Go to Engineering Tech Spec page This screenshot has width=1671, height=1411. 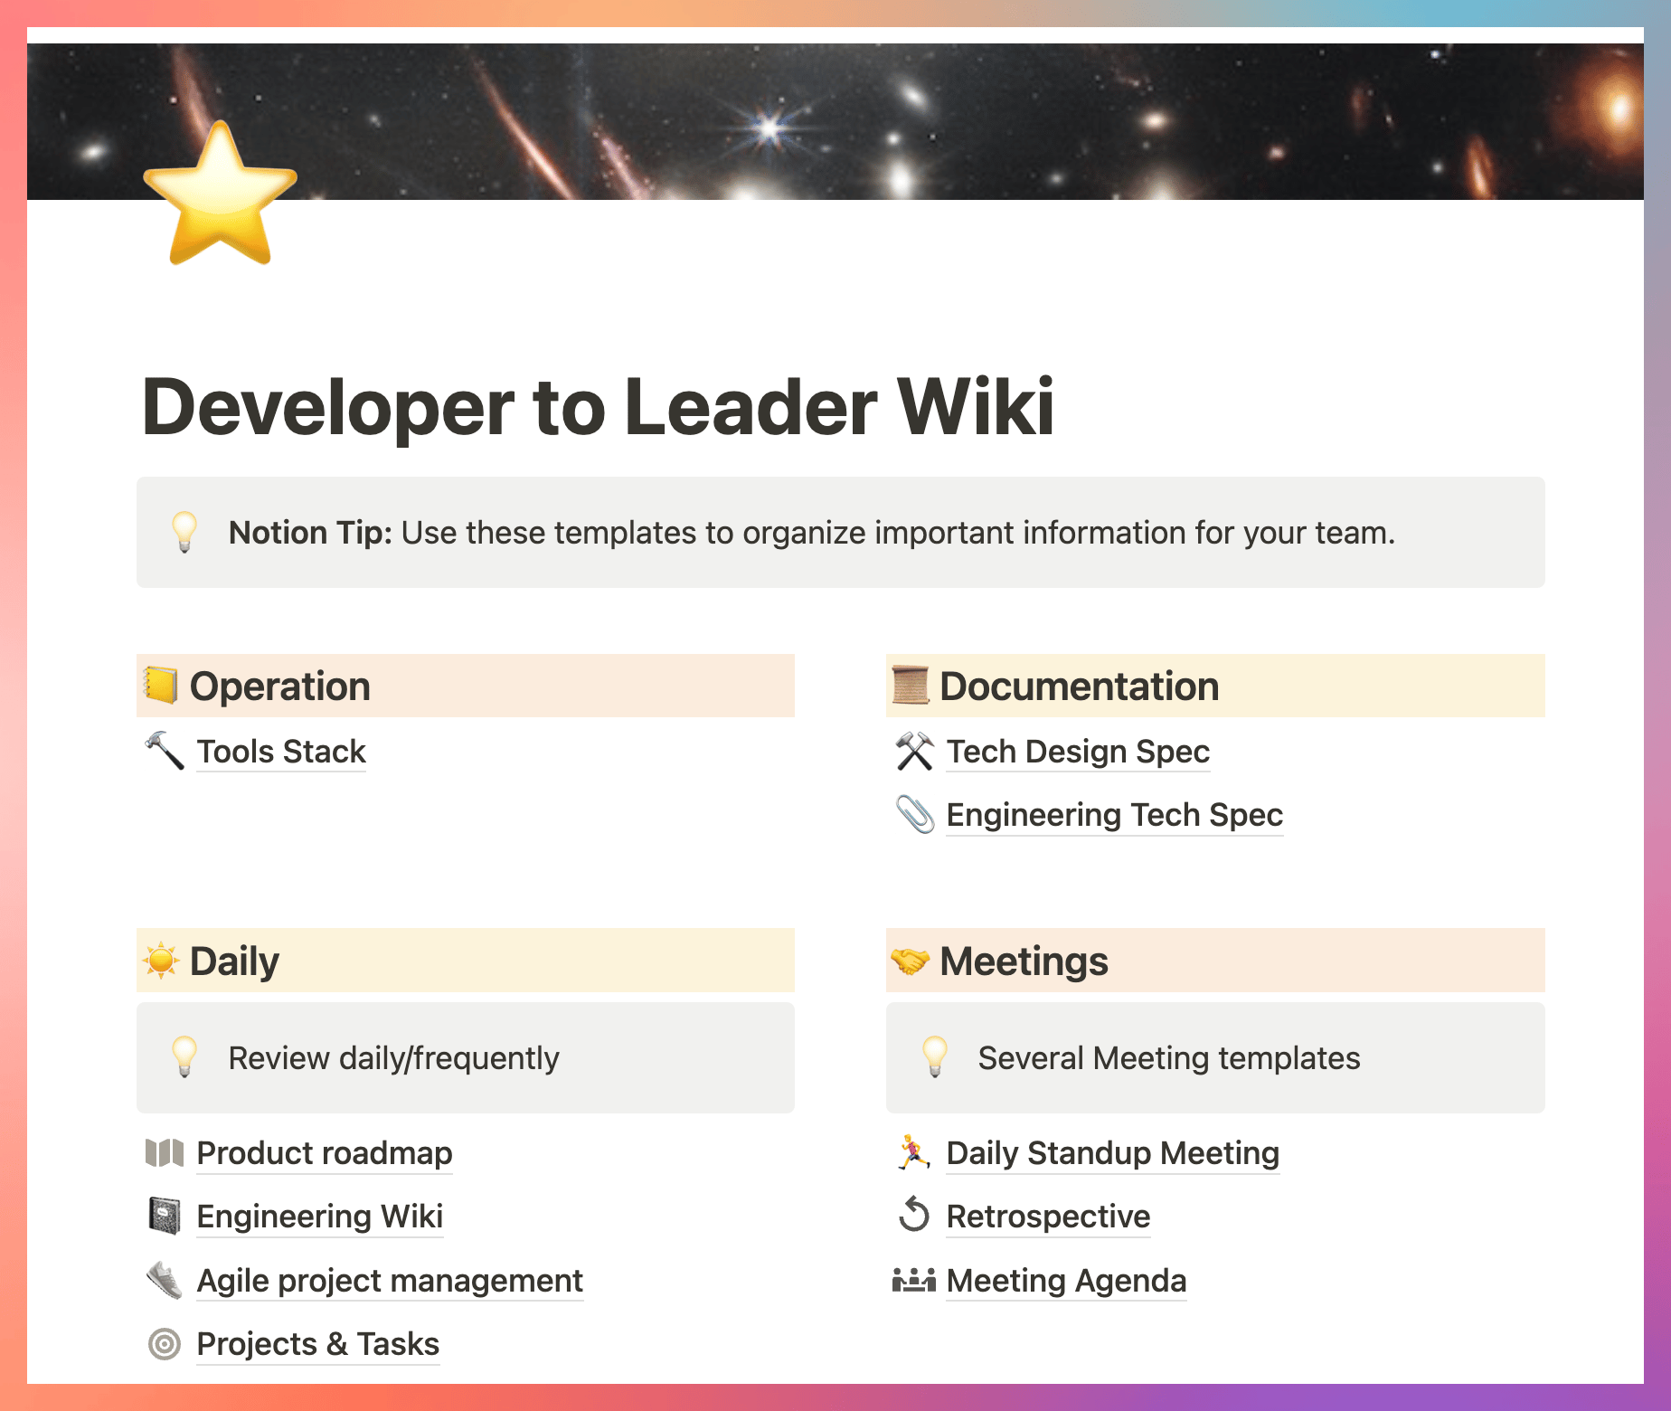point(1114,815)
